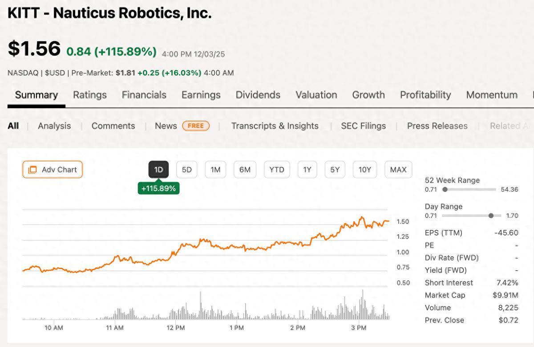Show year-to-date YTD chart

pos(277,170)
